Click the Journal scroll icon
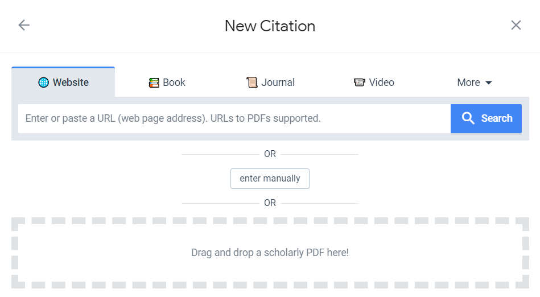The width and height of the screenshot is (540, 297). (252, 82)
